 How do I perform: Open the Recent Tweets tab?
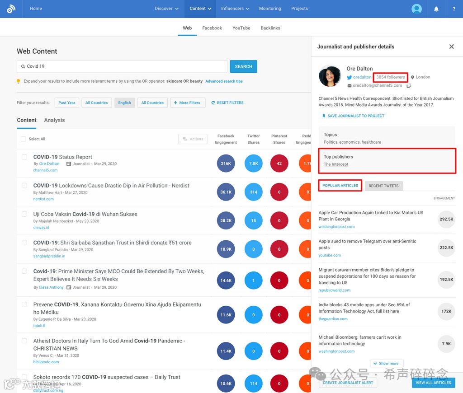coord(383,186)
